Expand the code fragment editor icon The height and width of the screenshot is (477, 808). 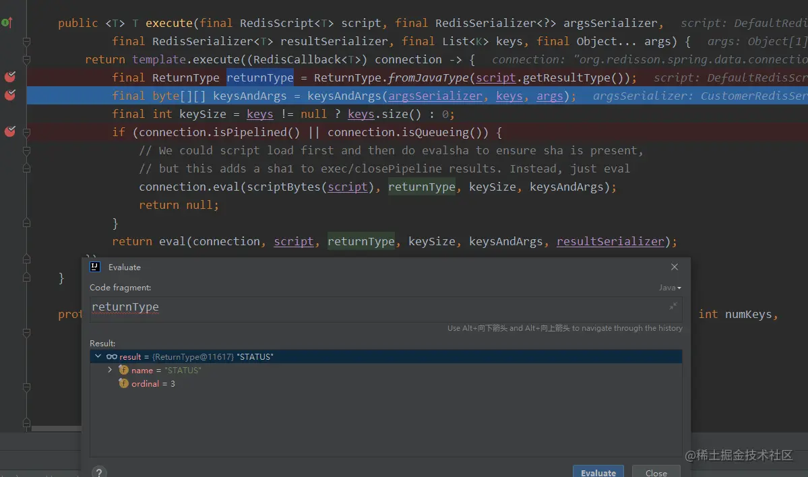coord(673,306)
